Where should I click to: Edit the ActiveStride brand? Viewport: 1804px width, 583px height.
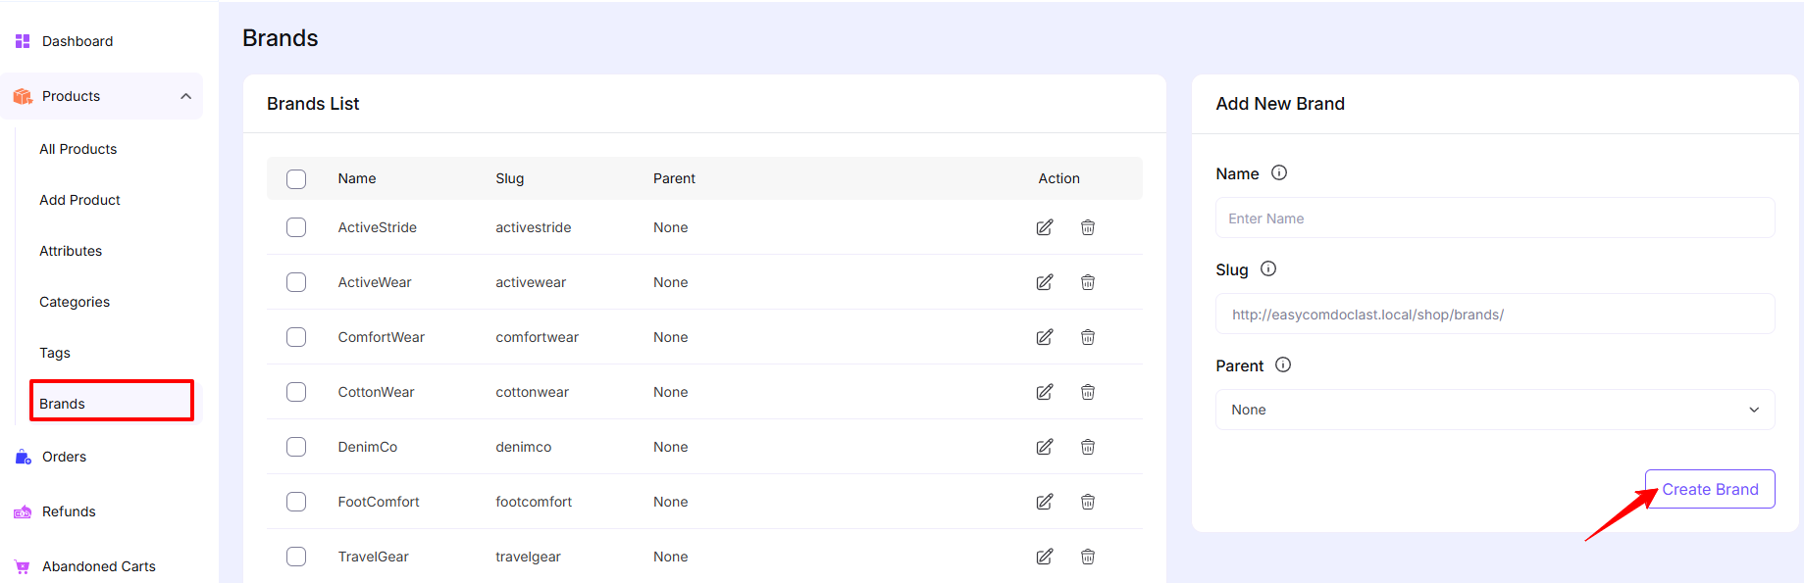[1045, 227]
